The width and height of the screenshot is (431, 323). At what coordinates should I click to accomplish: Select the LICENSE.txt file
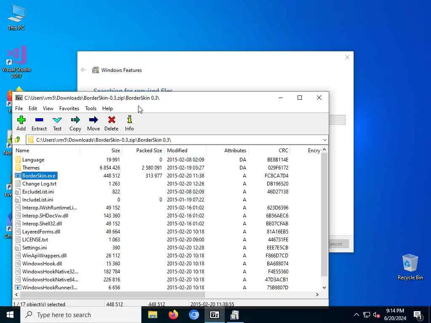pos(35,239)
